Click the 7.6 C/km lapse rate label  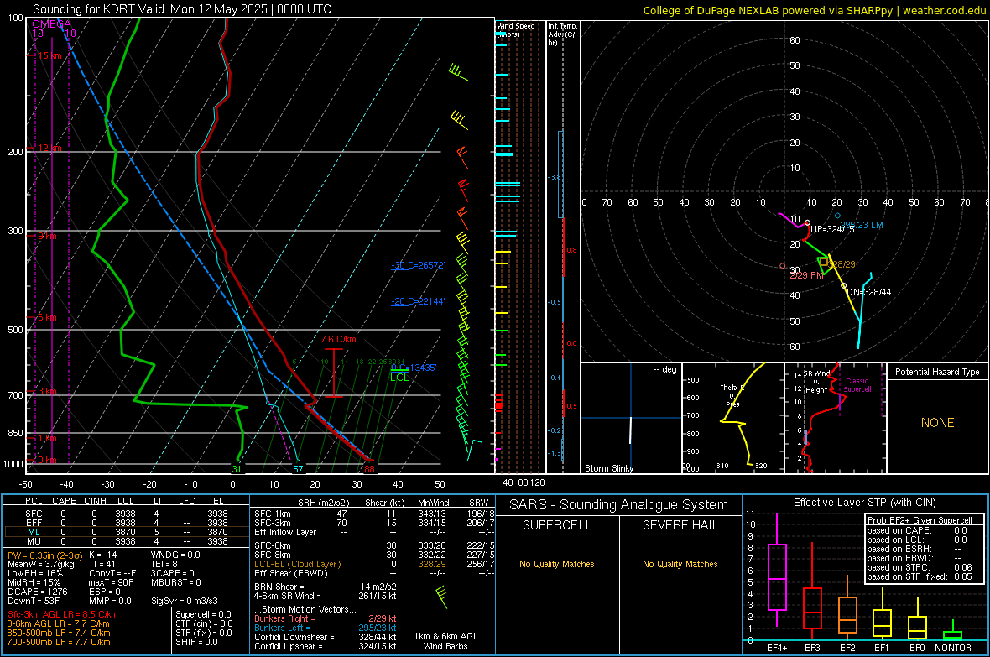pyautogui.click(x=338, y=339)
